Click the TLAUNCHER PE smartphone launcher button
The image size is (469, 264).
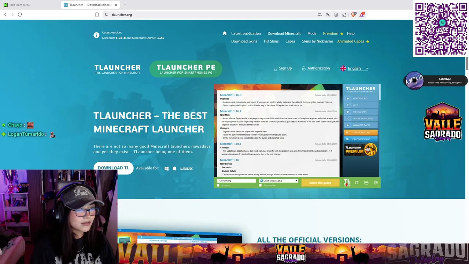(186, 69)
